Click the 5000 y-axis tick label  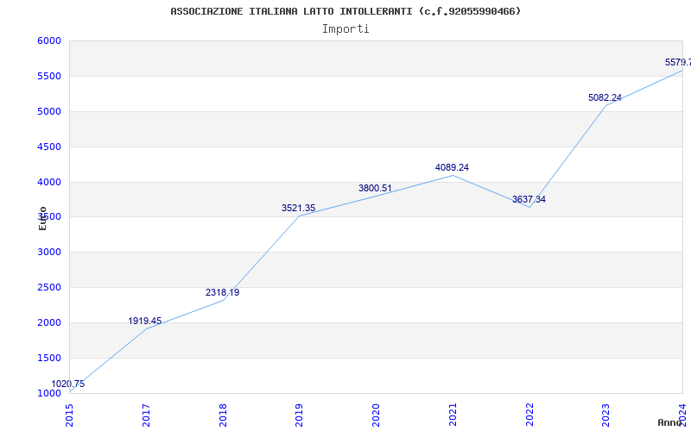pyautogui.click(x=49, y=111)
